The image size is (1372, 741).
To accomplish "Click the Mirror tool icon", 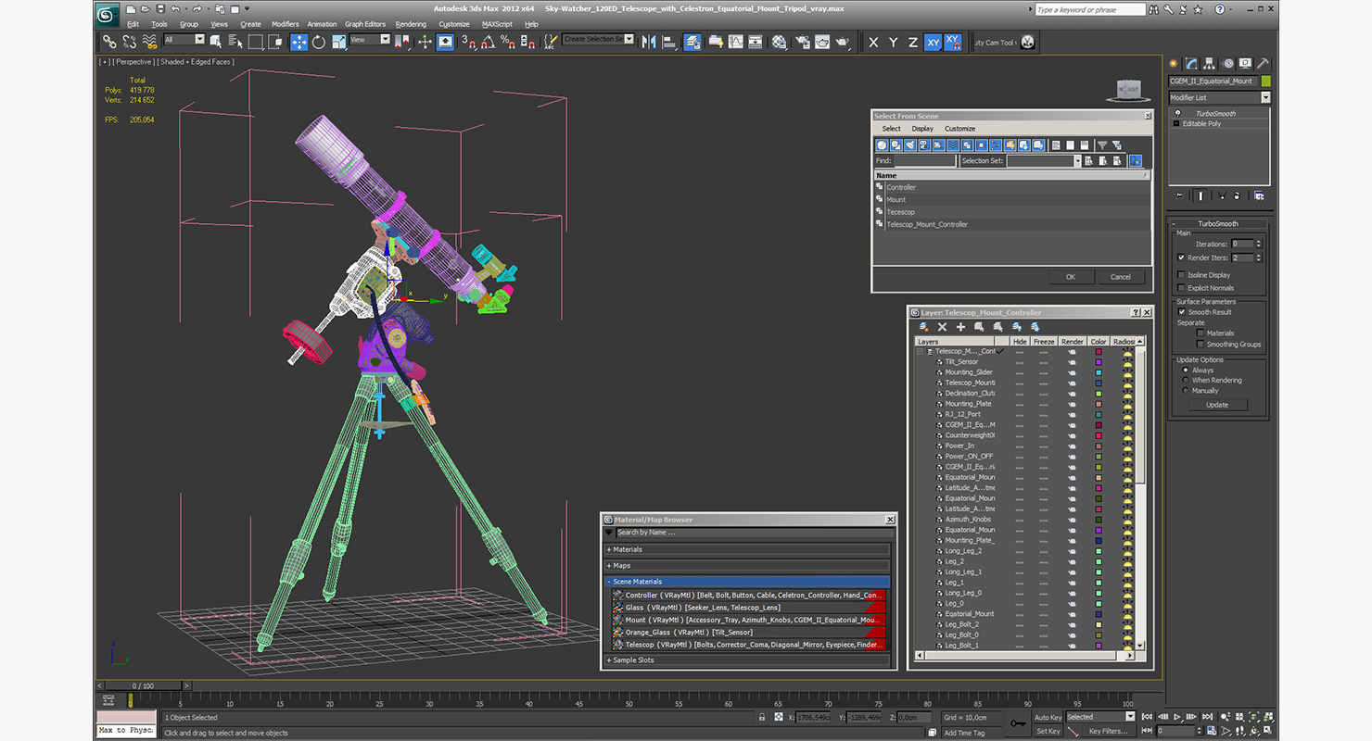I will click(648, 42).
